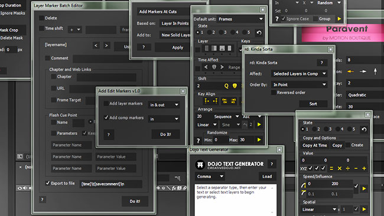This screenshot has height=216, width=384.
Task: Toggle the Ignore Case checkbox
Action: [x=284, y=19]
